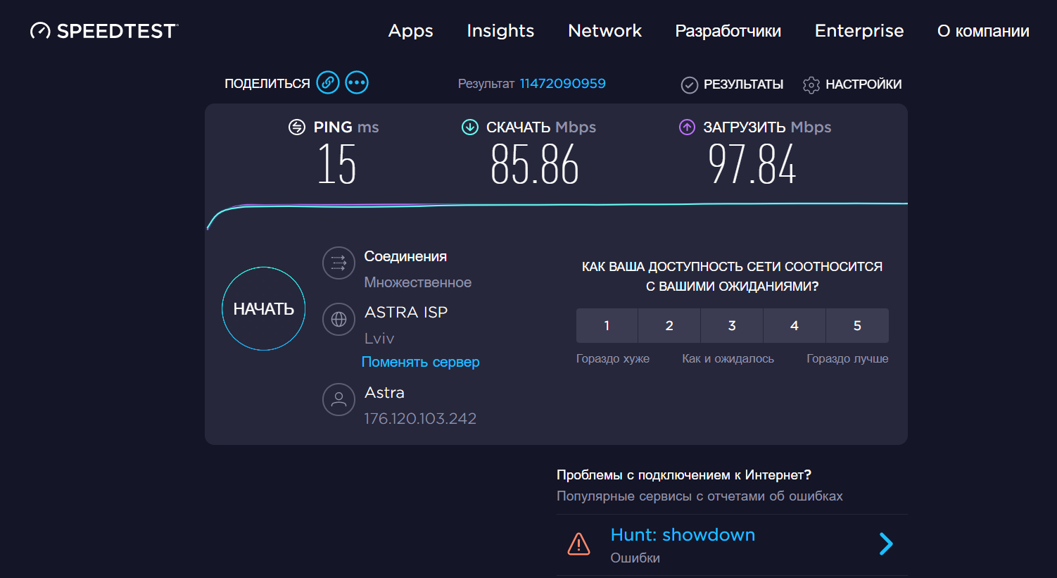This screenshot has width=1057, height=578.
Task: Click the user profile ISP icon
Action: pyautogui.click(x=338, y=400)
